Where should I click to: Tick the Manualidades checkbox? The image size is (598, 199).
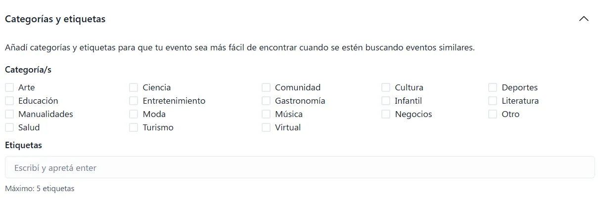(x=9, y=114)
